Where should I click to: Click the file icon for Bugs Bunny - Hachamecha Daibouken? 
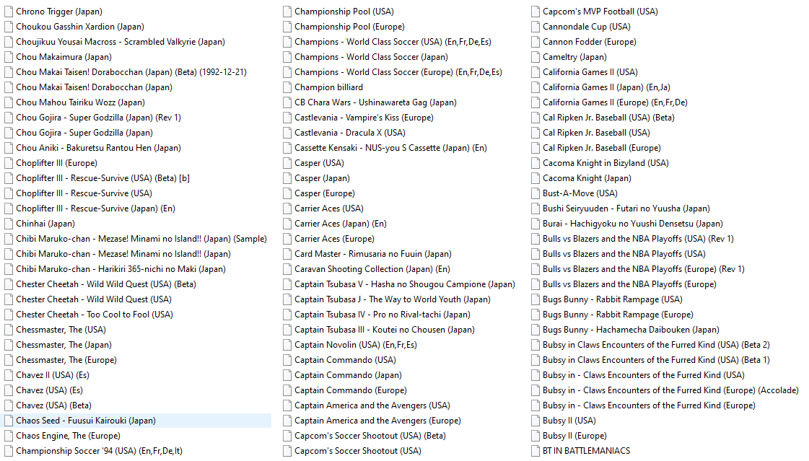click(x=535, y=330)
